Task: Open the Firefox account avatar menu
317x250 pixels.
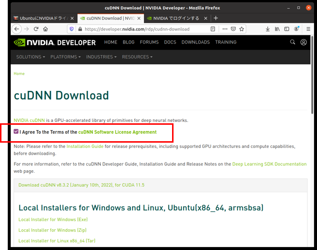Action: coord(296,29)
